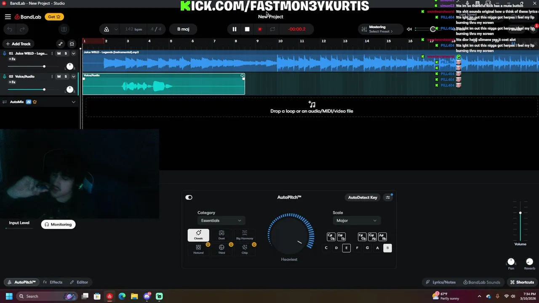Toggle the E note key
539x303 pixels.
tap(347, 248)
